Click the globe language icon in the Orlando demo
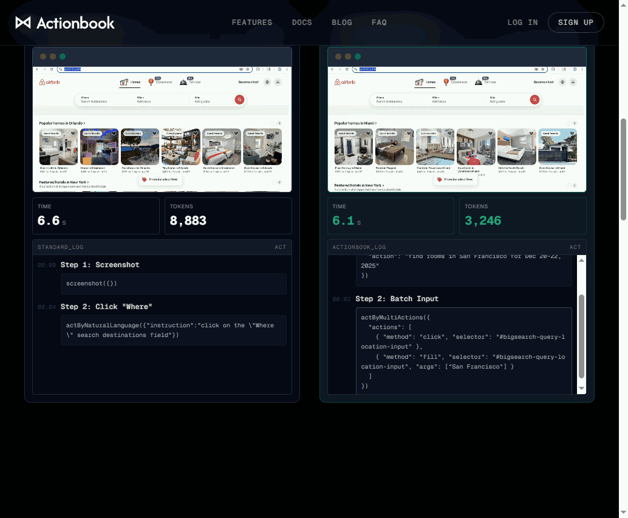The image size is (628, 518). click(267, 82)
